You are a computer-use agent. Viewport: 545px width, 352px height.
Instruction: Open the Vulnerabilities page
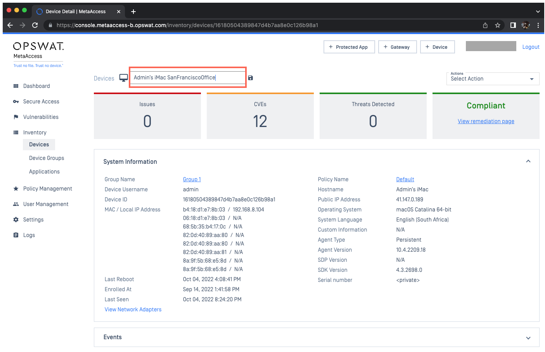[x=41, y=117]
